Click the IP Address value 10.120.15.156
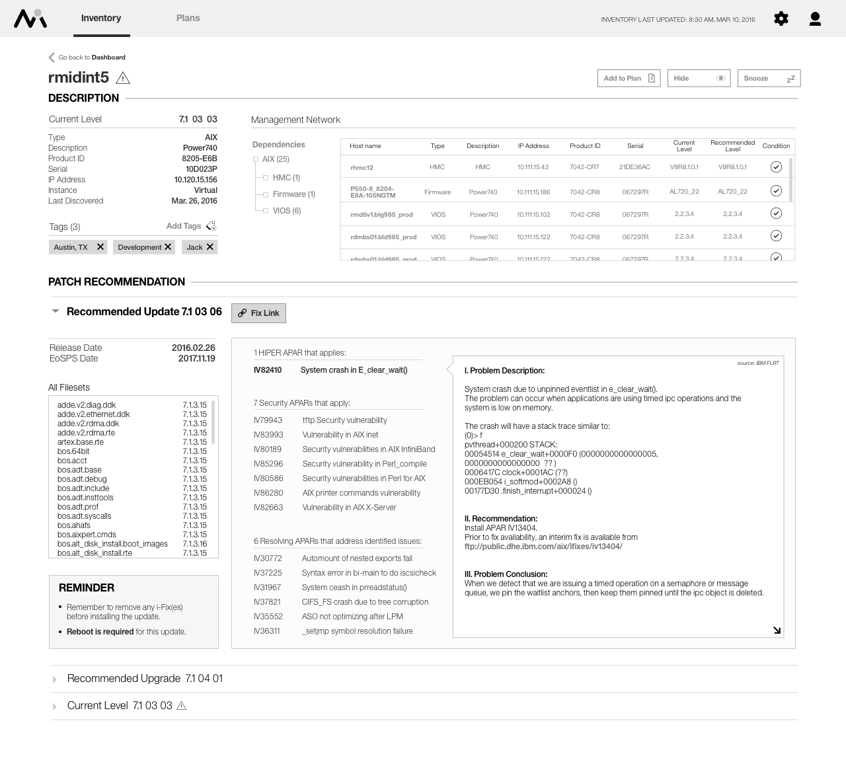Viewport: 846px width, 760px height. pyautogui.click(x=196, y=180)
